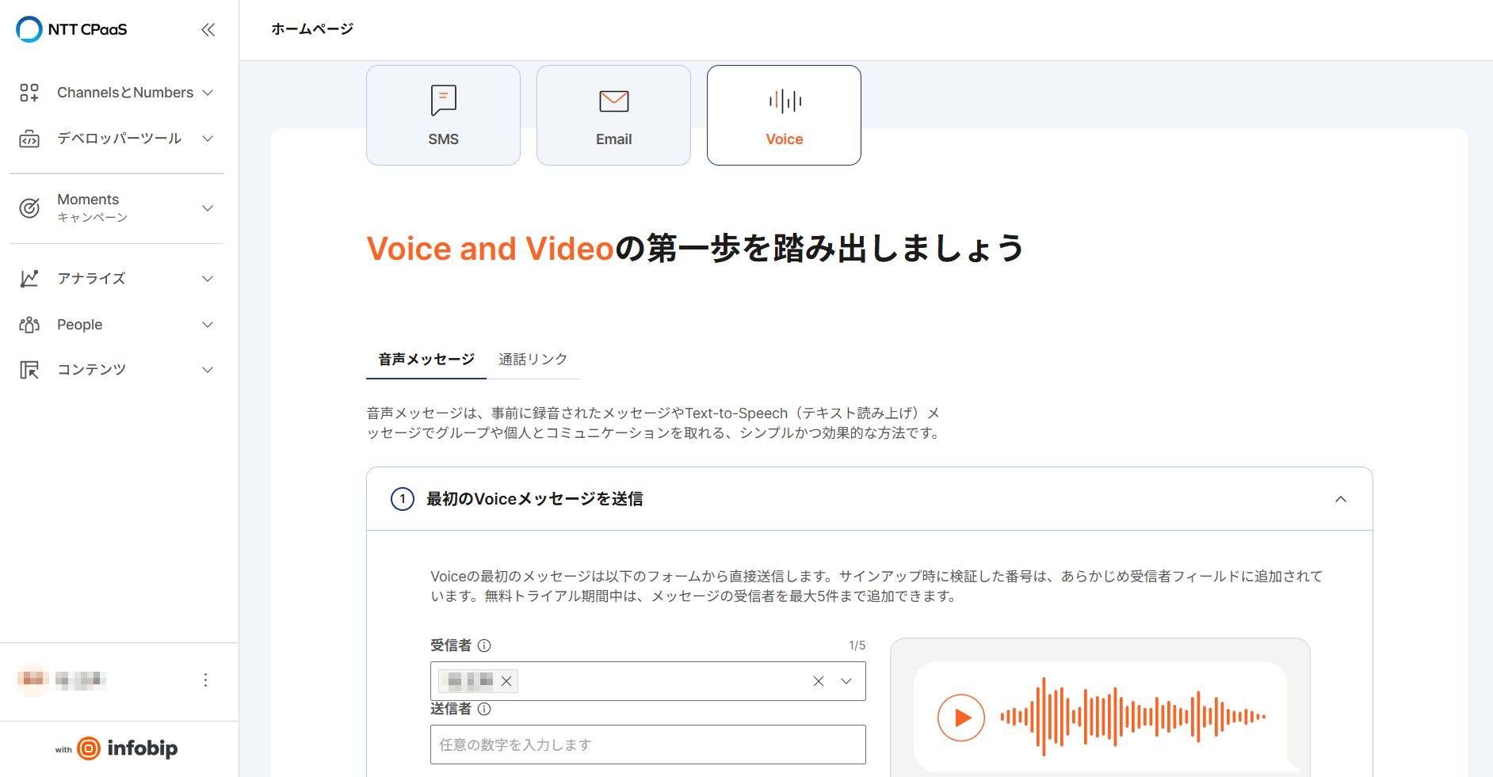
Task: Click the blurred user name in sidebar
Action: click(x=81, y=680)
